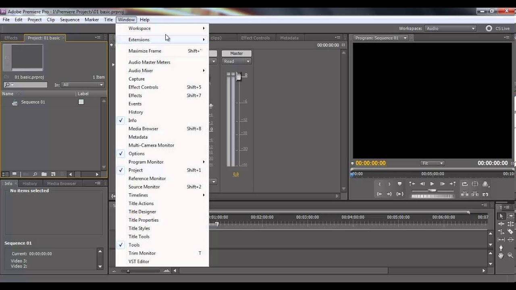Expand the Audio Mixer submenu
This screenshot has width=516, height=290.
(x=162, y=70)
